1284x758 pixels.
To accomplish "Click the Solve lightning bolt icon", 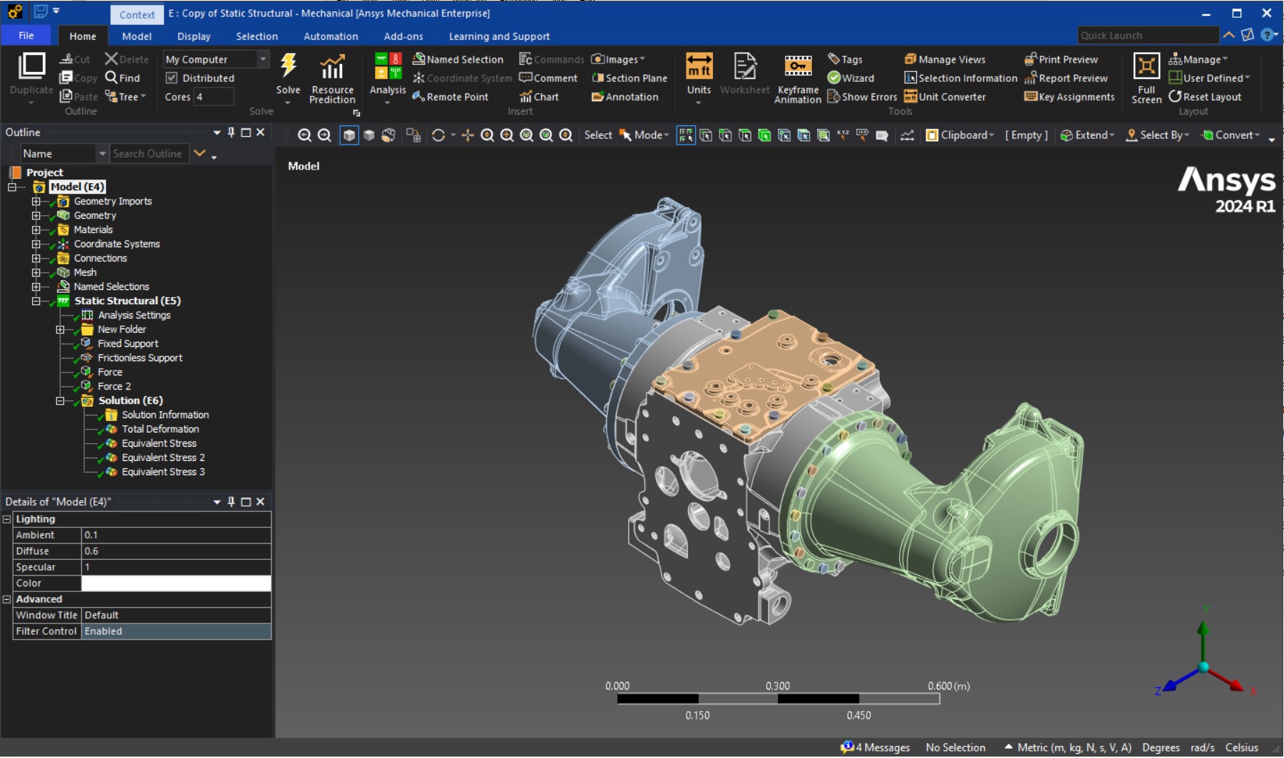I will coord(288,66).
